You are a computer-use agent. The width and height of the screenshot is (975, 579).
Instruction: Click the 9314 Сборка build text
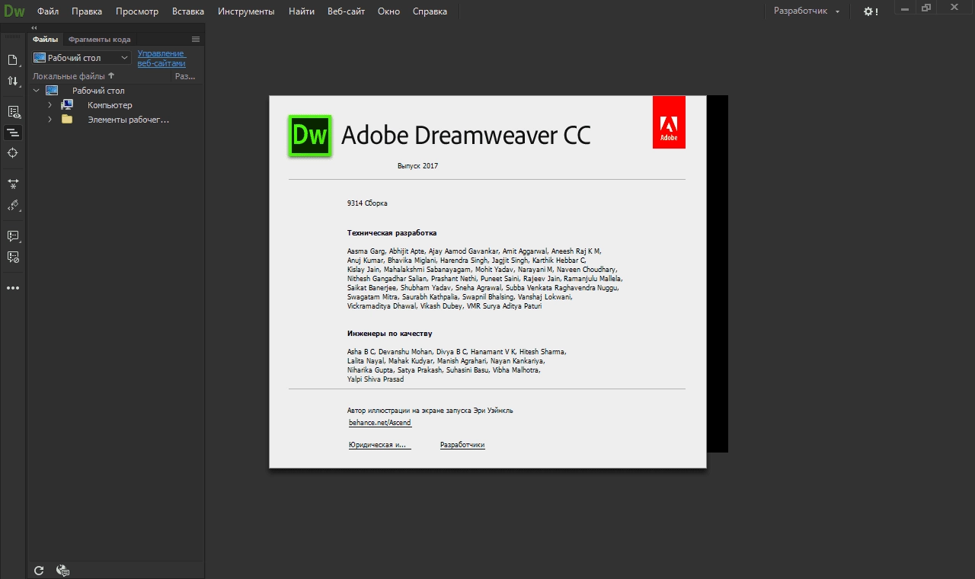pyautogui.click(x=367, y=203)
